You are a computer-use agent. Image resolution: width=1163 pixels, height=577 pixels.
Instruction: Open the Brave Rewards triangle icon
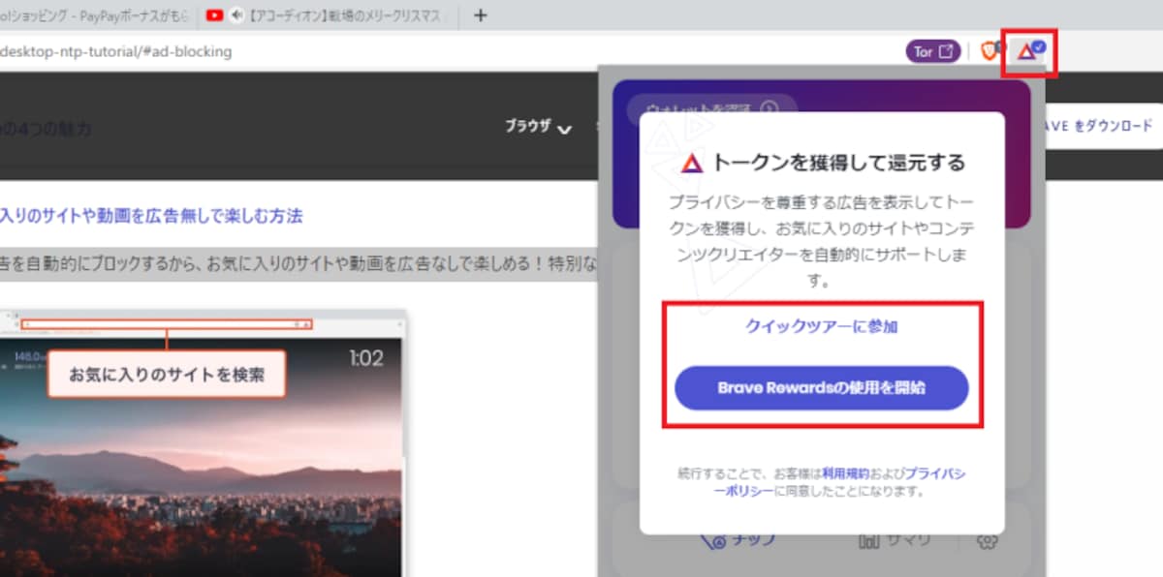pos(1029,50)
